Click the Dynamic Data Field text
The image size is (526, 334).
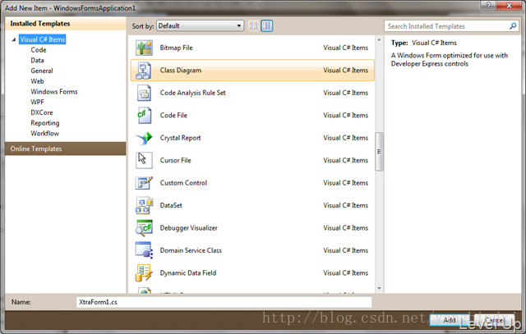click(188, 273)
